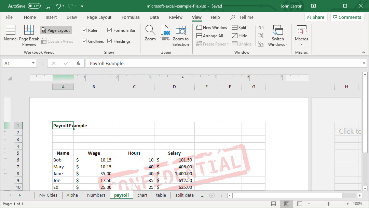Viewport: 369px width, 208px height.
Task: Disable the Gridlines checkbox
Action: [84, 41]
